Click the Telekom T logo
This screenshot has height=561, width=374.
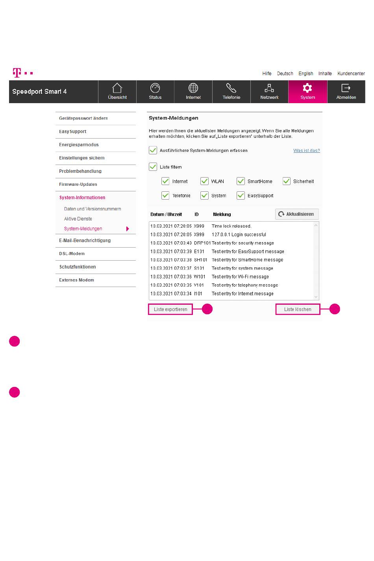[23, 73]
